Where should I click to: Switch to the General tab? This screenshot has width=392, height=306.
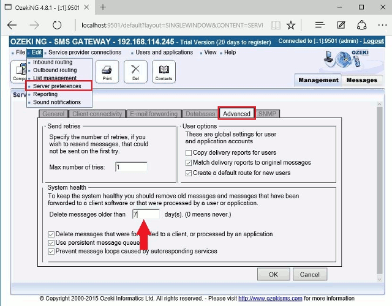[53, 114]
